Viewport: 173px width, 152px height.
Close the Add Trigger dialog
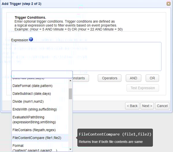coord(168,3)
